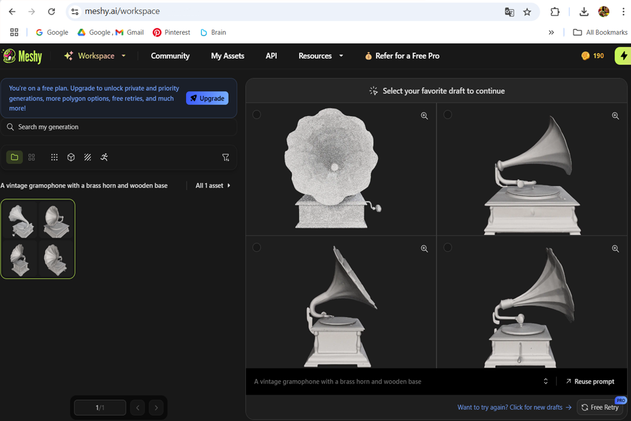This screenshot has height=421, width=631.
Task: Switch to the four-square grid view icon
Action: 32,157
